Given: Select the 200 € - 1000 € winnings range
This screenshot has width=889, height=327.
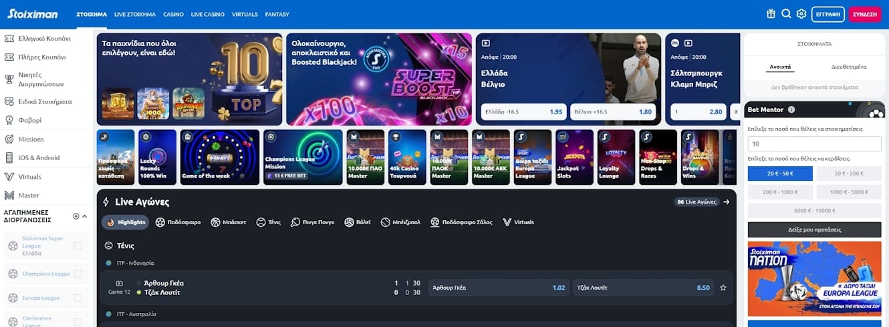Looking at the screenshot, I should click(x=780, y=192).
